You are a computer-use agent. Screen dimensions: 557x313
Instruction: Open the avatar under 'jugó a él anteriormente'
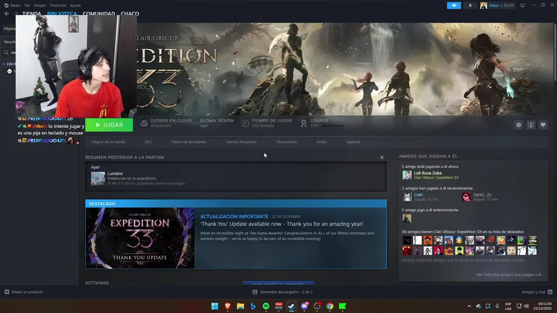(407, 219)
